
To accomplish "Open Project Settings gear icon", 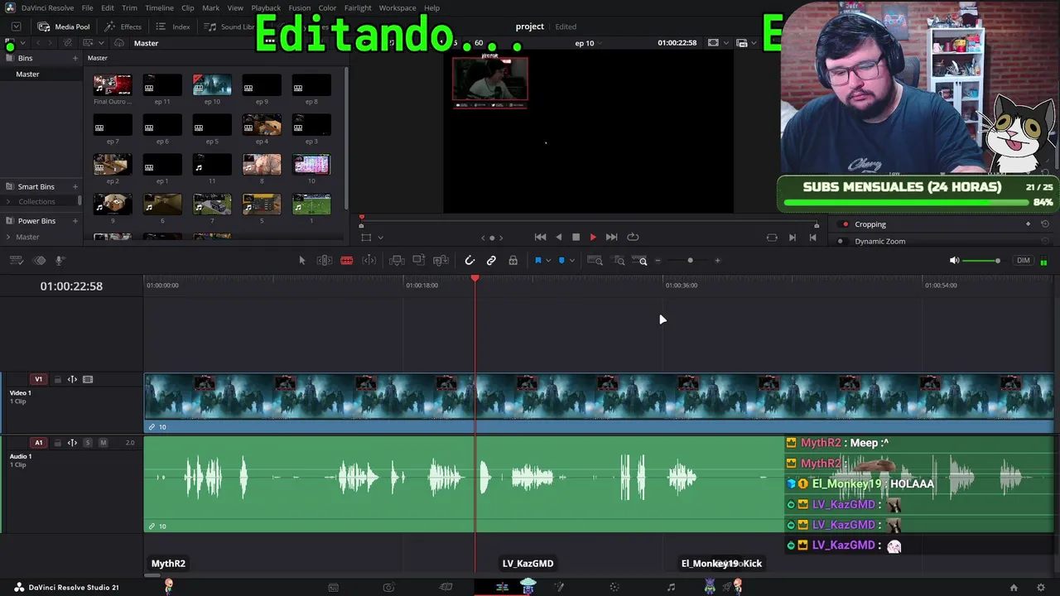I will (1041, 588).
